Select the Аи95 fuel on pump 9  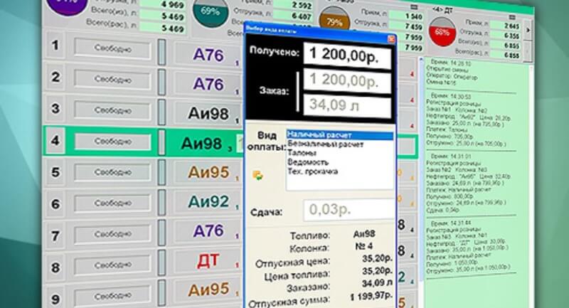(208, 289)
